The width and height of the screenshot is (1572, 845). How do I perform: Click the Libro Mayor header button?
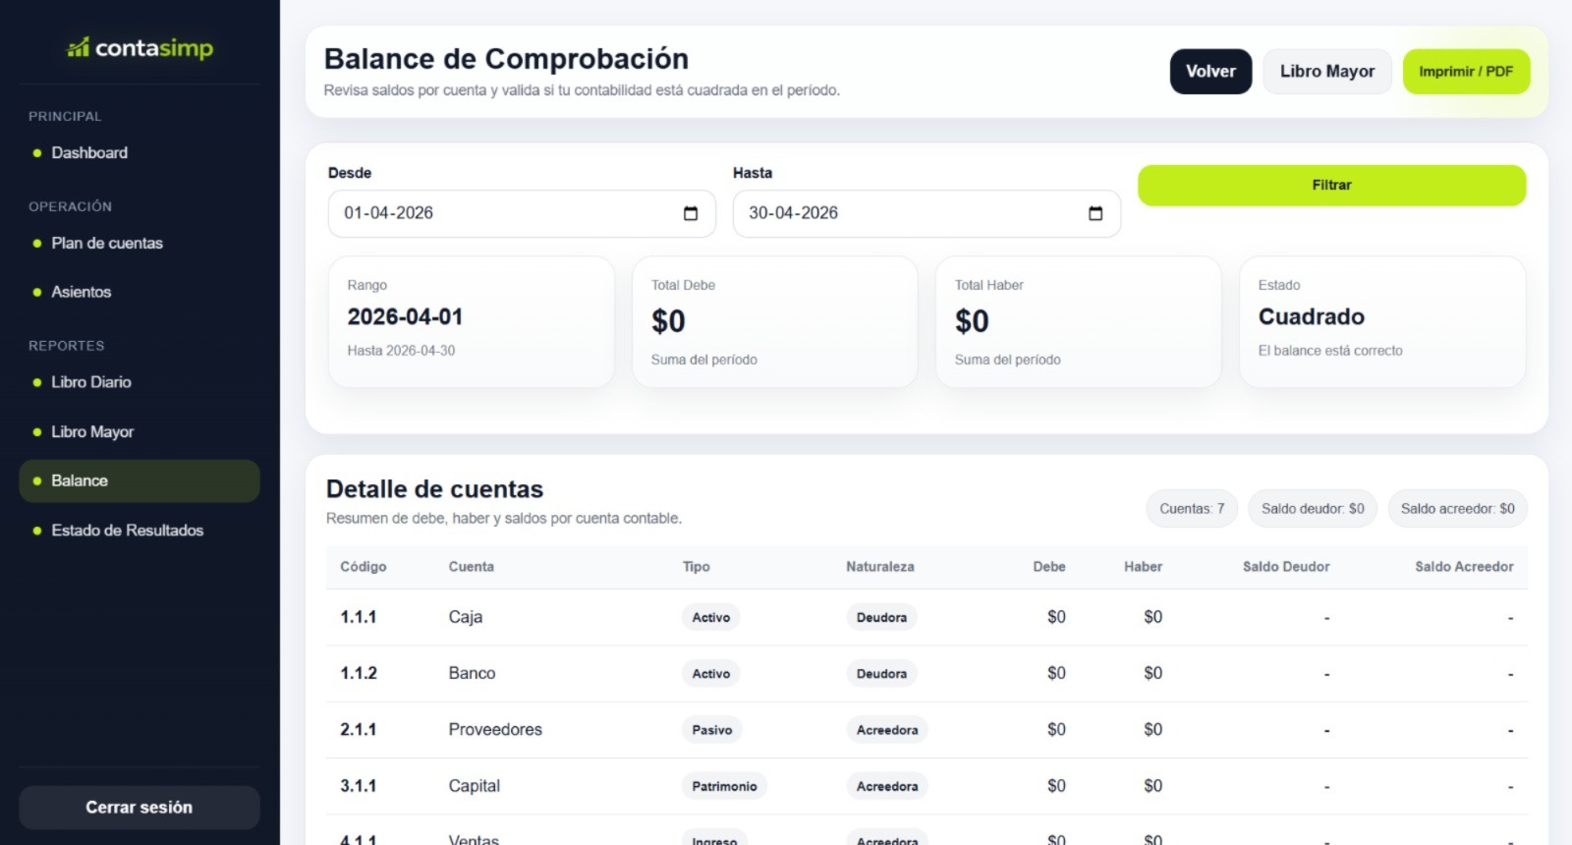(x=1327, y=72)
